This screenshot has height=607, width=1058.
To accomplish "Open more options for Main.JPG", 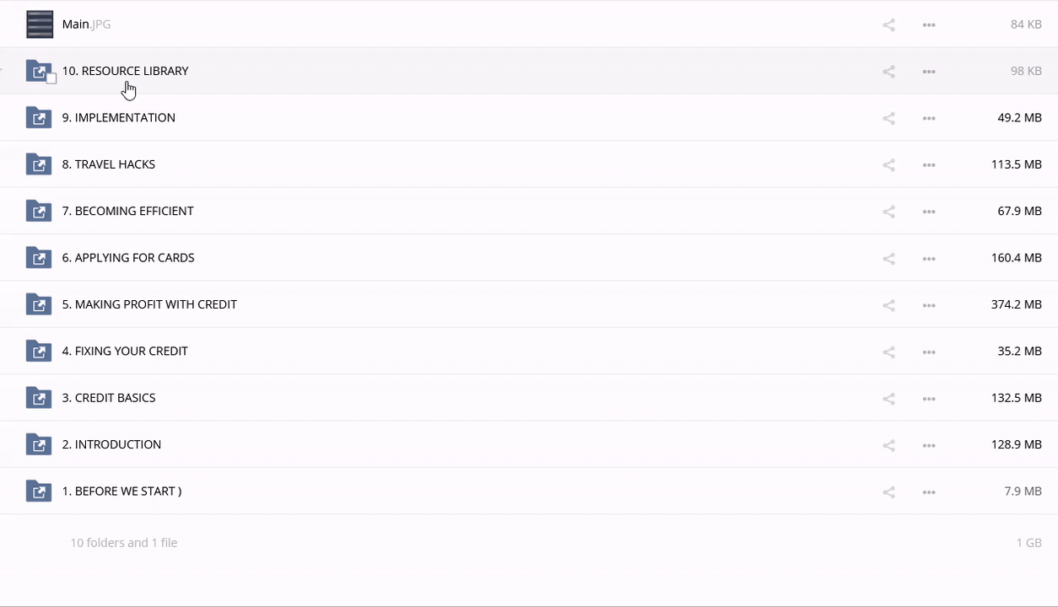I will pos(929,25).
